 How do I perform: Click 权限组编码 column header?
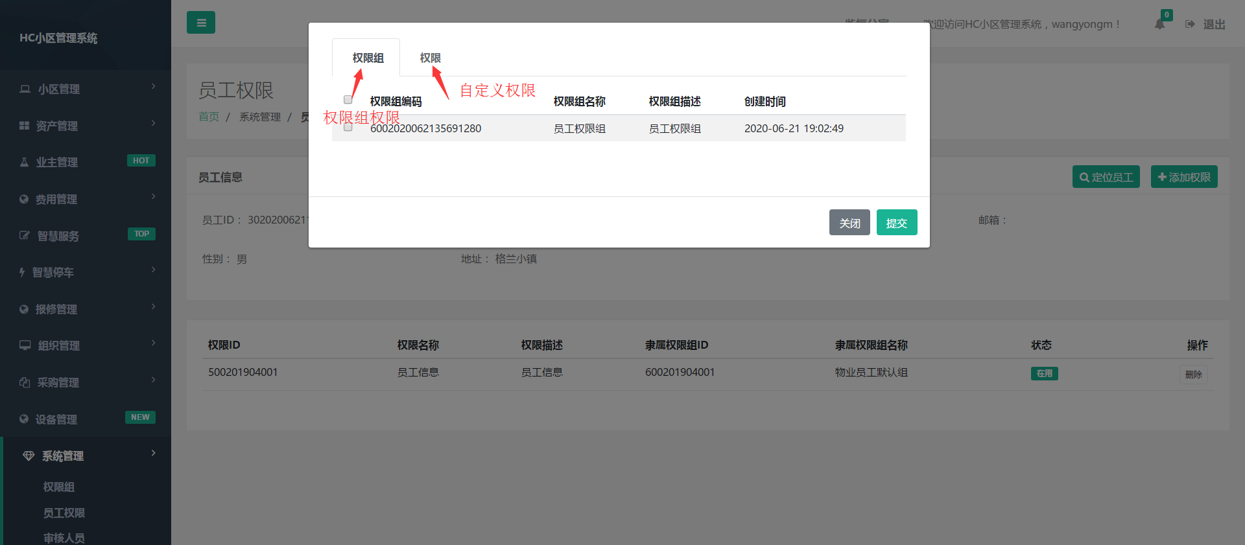point(396,101)
